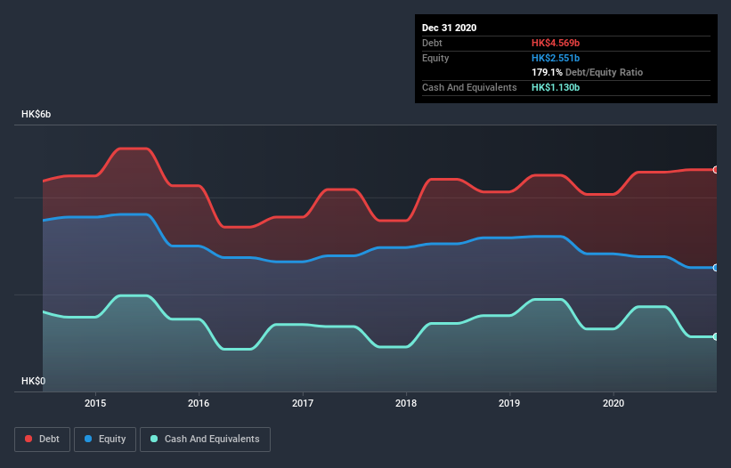Click the HK$1.130b cash value

(556, 87)
